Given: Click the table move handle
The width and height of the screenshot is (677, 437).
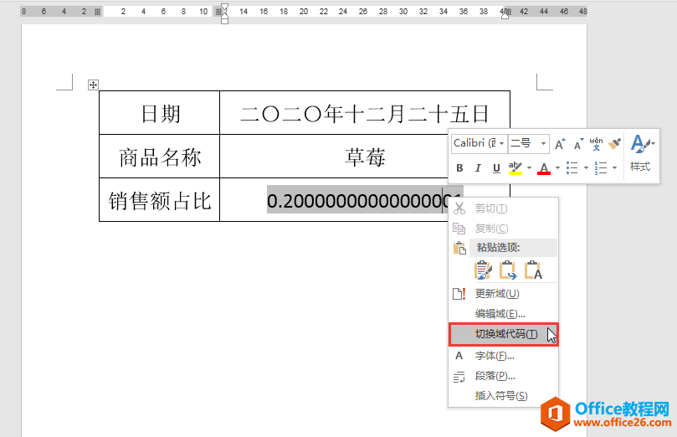Looking at the screenshot, I should [93, 85].
